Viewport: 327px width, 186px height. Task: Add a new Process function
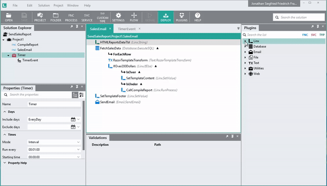71,17
